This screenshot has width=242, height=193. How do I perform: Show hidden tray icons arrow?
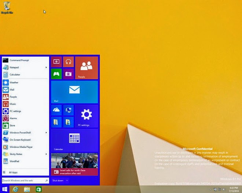(x=210, y=189)
